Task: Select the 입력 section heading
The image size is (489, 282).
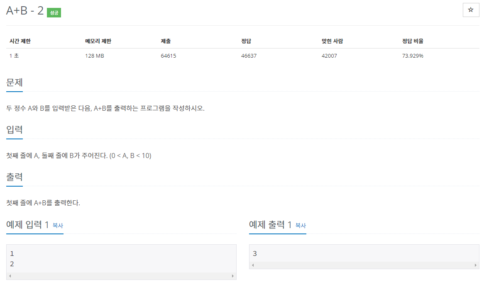Action: pos(14,129)
